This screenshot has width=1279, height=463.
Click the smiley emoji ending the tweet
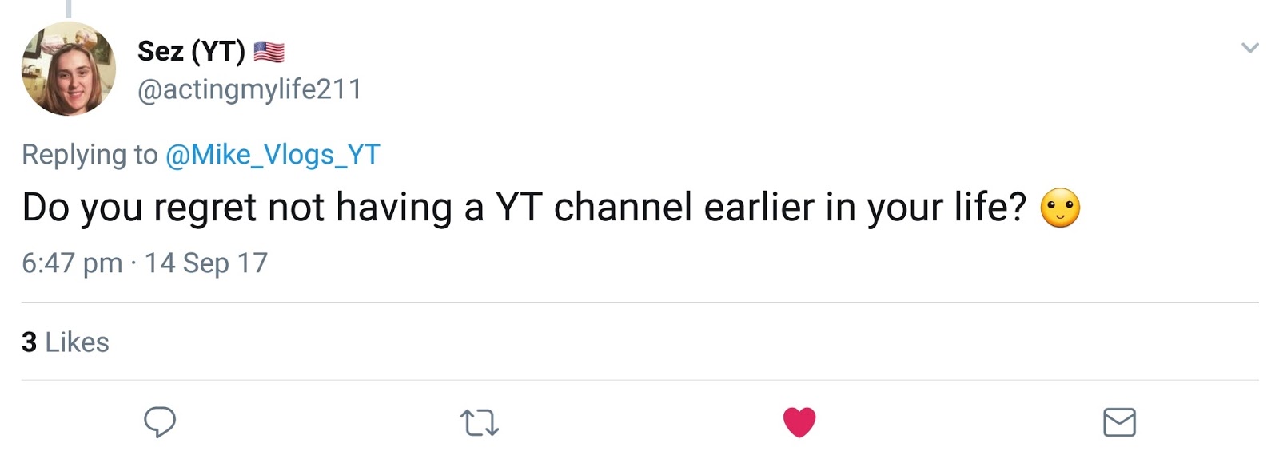pyautogui.click(x=1060, y=208)
